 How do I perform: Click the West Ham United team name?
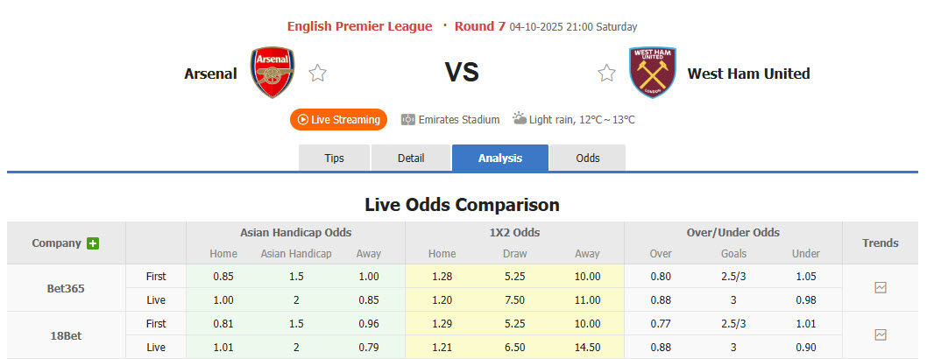tap(748, 74)
